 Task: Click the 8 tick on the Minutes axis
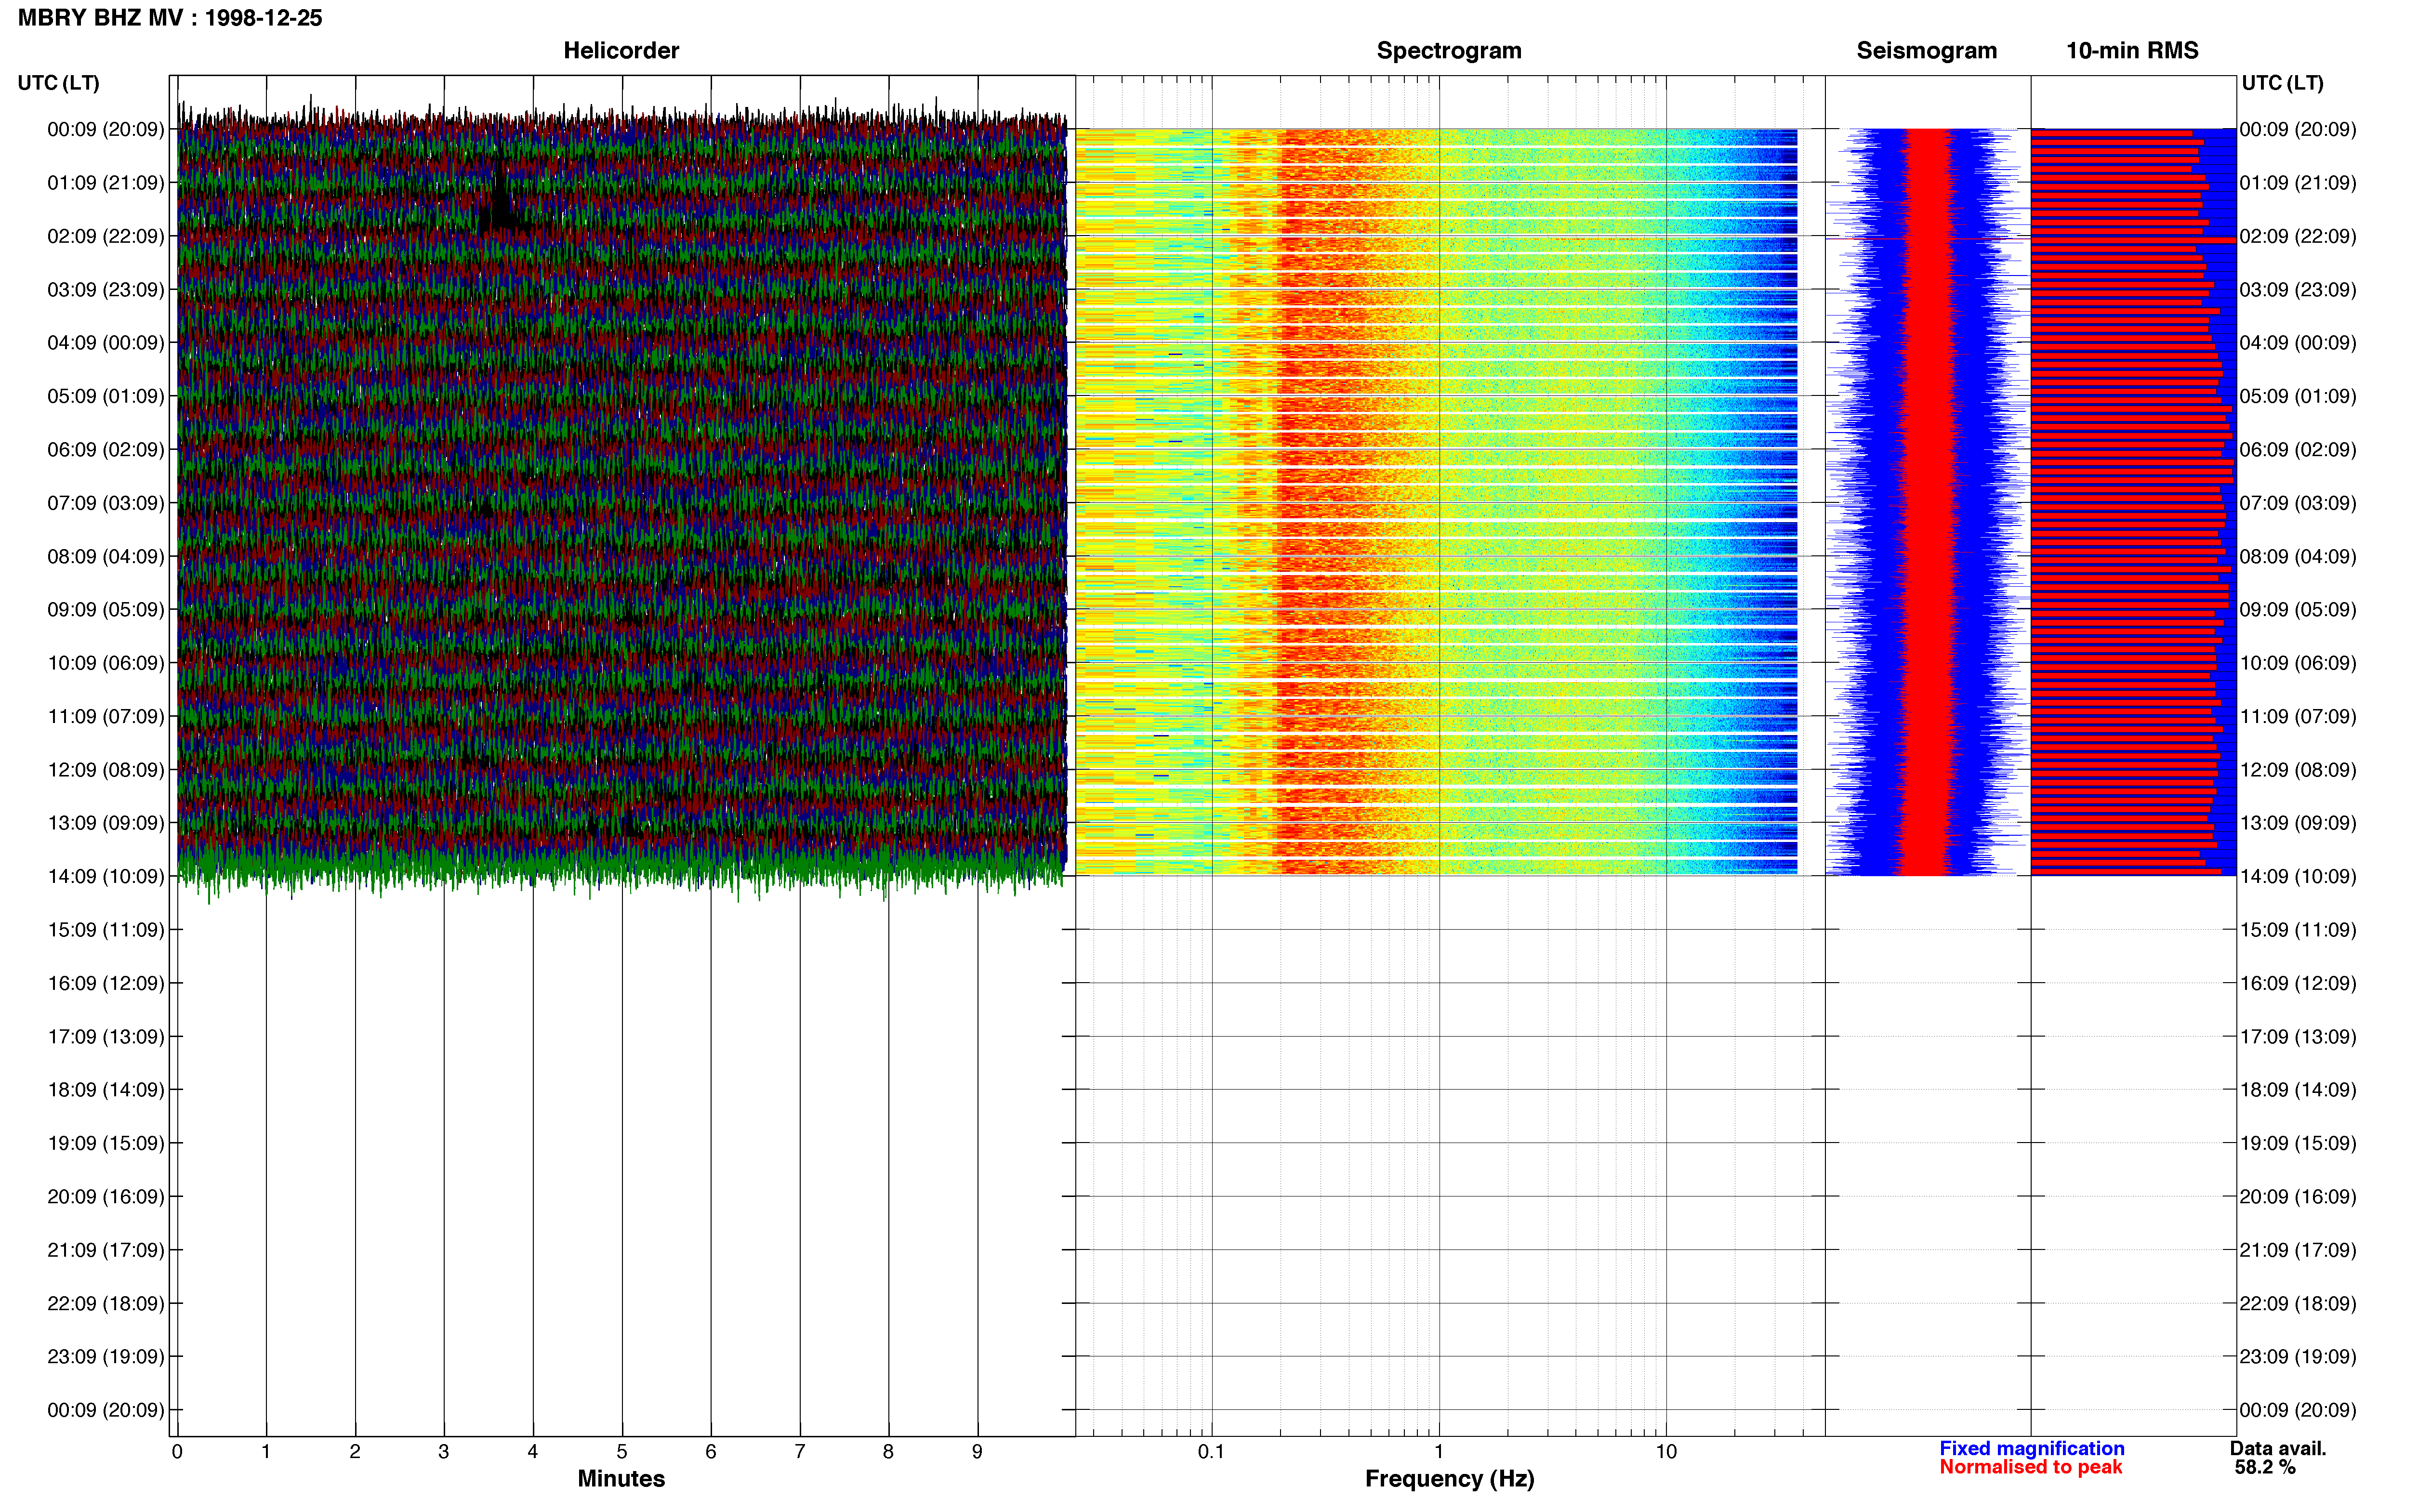pos(888,1451)
